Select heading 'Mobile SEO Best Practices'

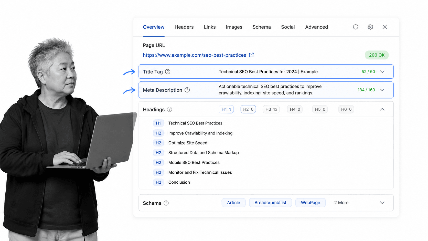[194, 162]
